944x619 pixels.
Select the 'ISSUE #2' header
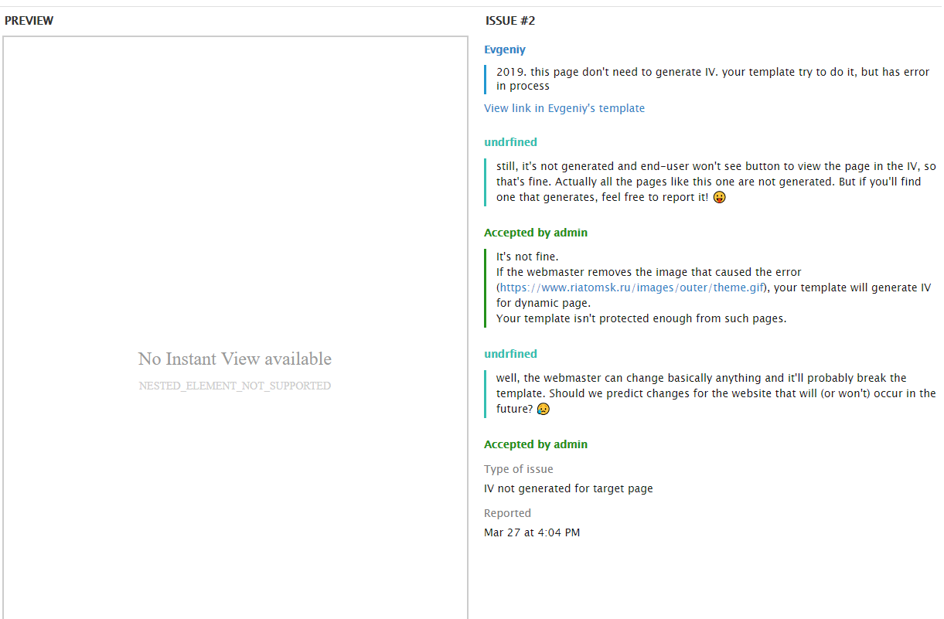coord(509,21)
